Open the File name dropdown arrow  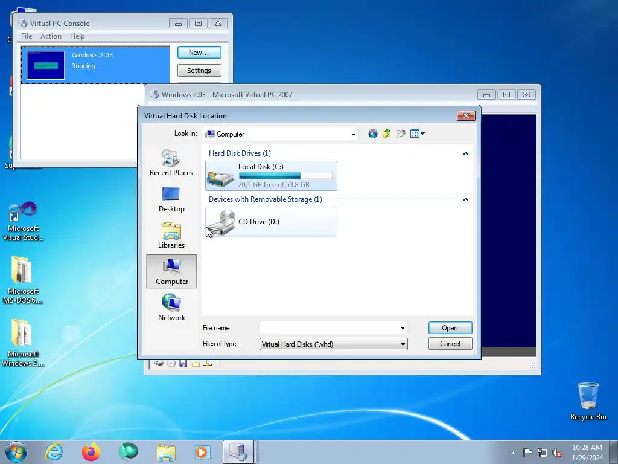[x=403, y=328]
